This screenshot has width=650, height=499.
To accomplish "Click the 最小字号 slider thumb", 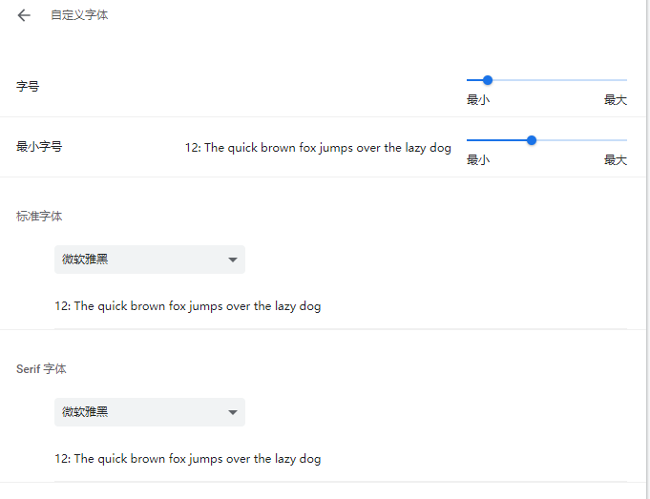I will pyautogui.click(x=532, y=140).
